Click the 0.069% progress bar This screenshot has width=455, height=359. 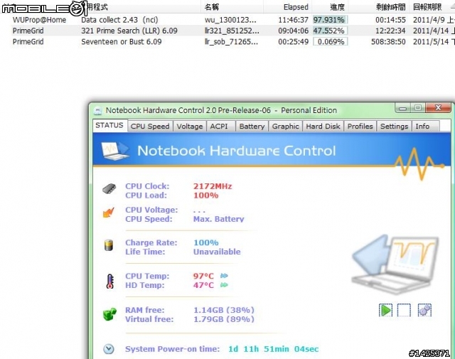coord(330,42)
